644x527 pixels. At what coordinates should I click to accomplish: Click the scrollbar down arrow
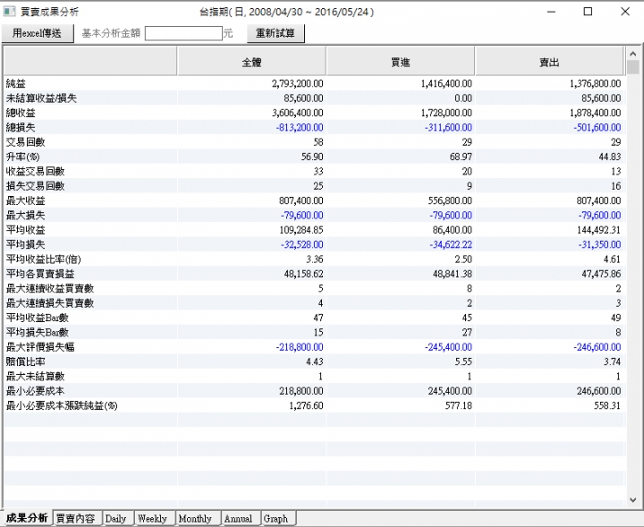(633, 499)
